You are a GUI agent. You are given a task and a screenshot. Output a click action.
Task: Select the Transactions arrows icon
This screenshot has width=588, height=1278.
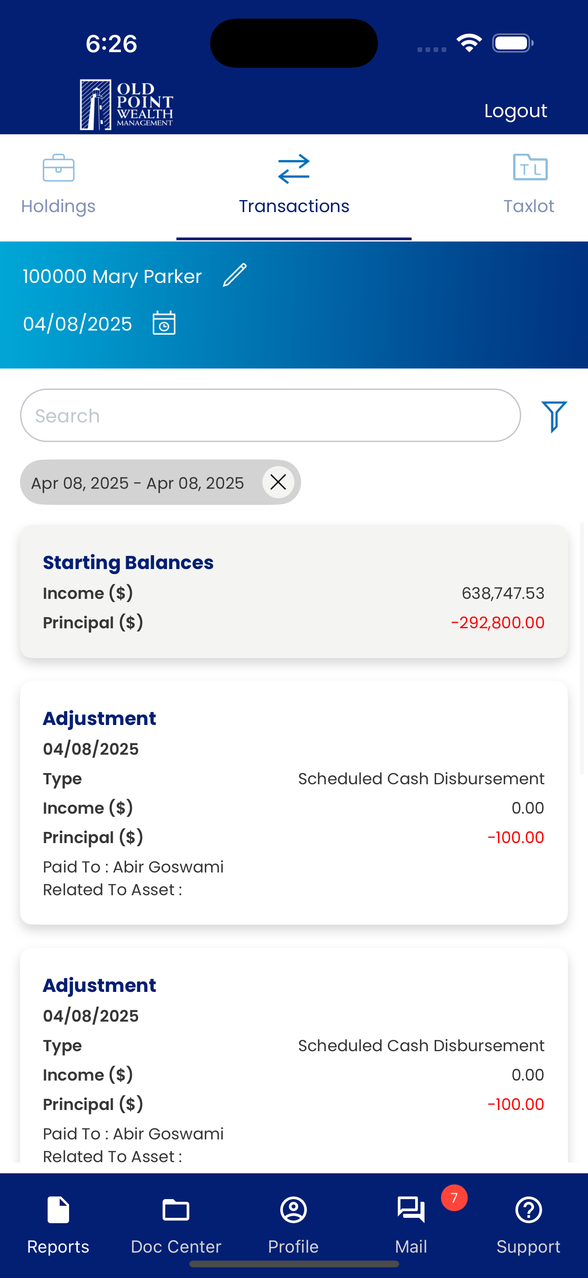pos(294,169)
